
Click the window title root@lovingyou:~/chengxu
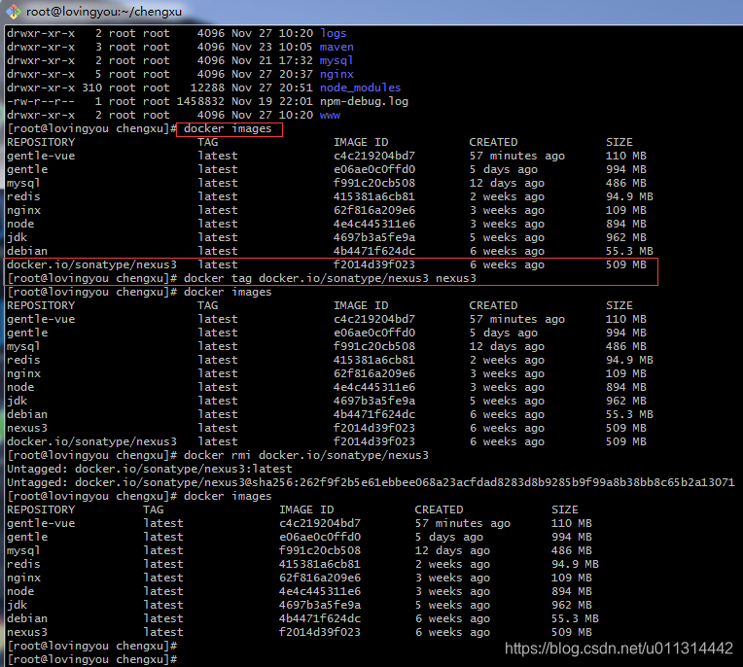[x=104, y=12]
